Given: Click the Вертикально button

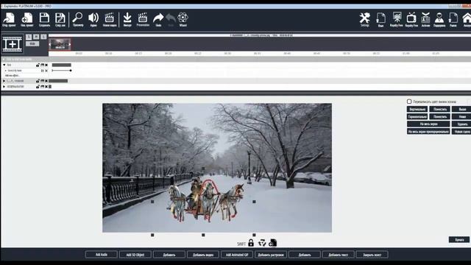Looking at the screenshot, I should 417,109.
